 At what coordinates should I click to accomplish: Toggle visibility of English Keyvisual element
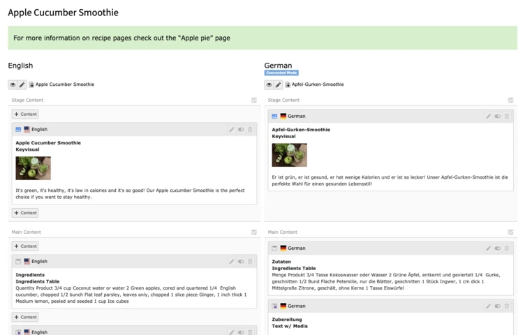[x=241, y=130]
